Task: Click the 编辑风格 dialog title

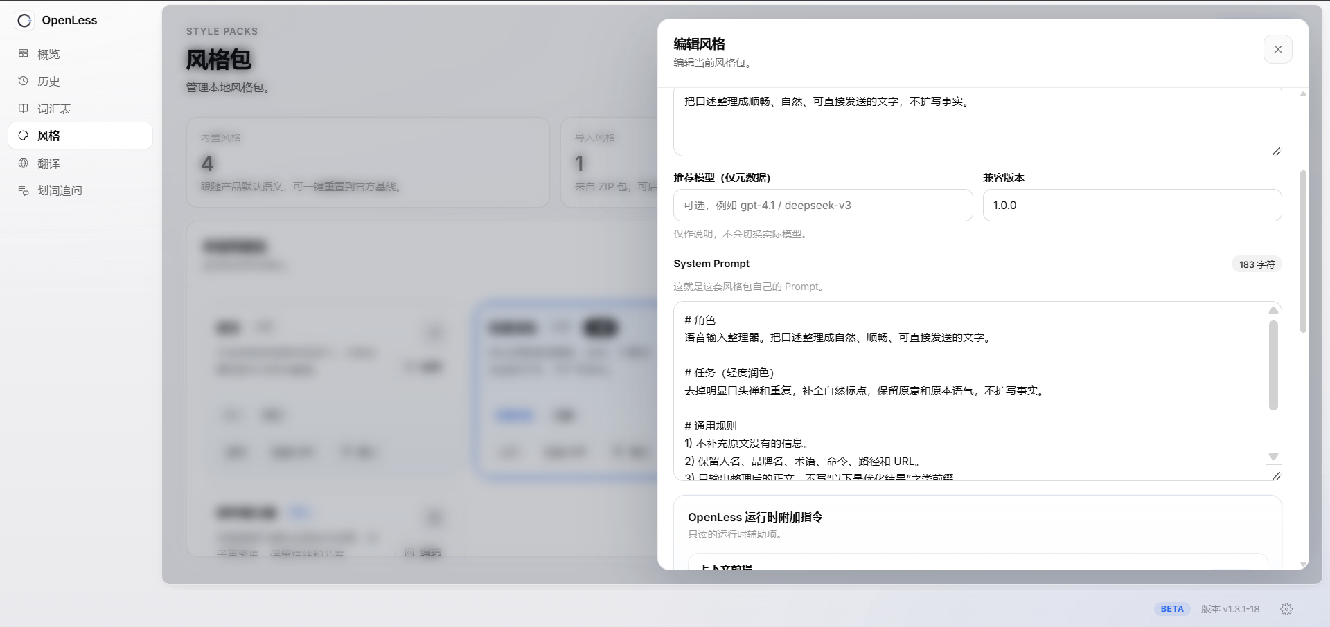Action: pyautogui.click(x=700, y=44)
